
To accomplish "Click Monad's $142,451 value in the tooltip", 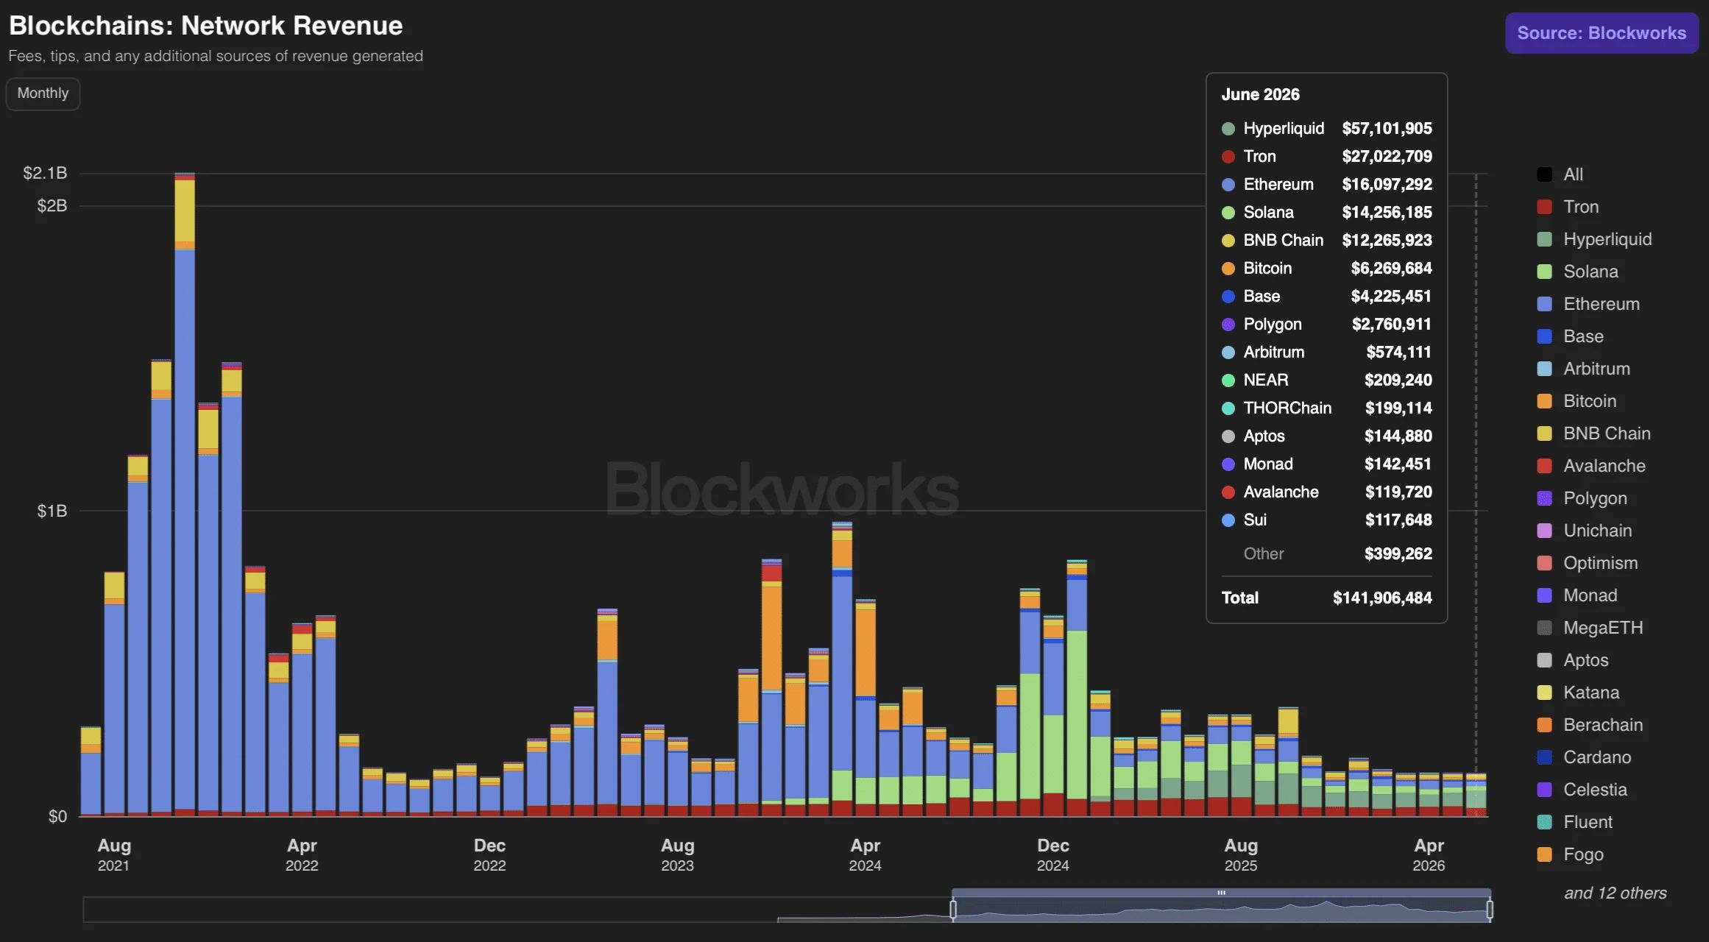I will pyautogui.click(x=1398, y=464).
